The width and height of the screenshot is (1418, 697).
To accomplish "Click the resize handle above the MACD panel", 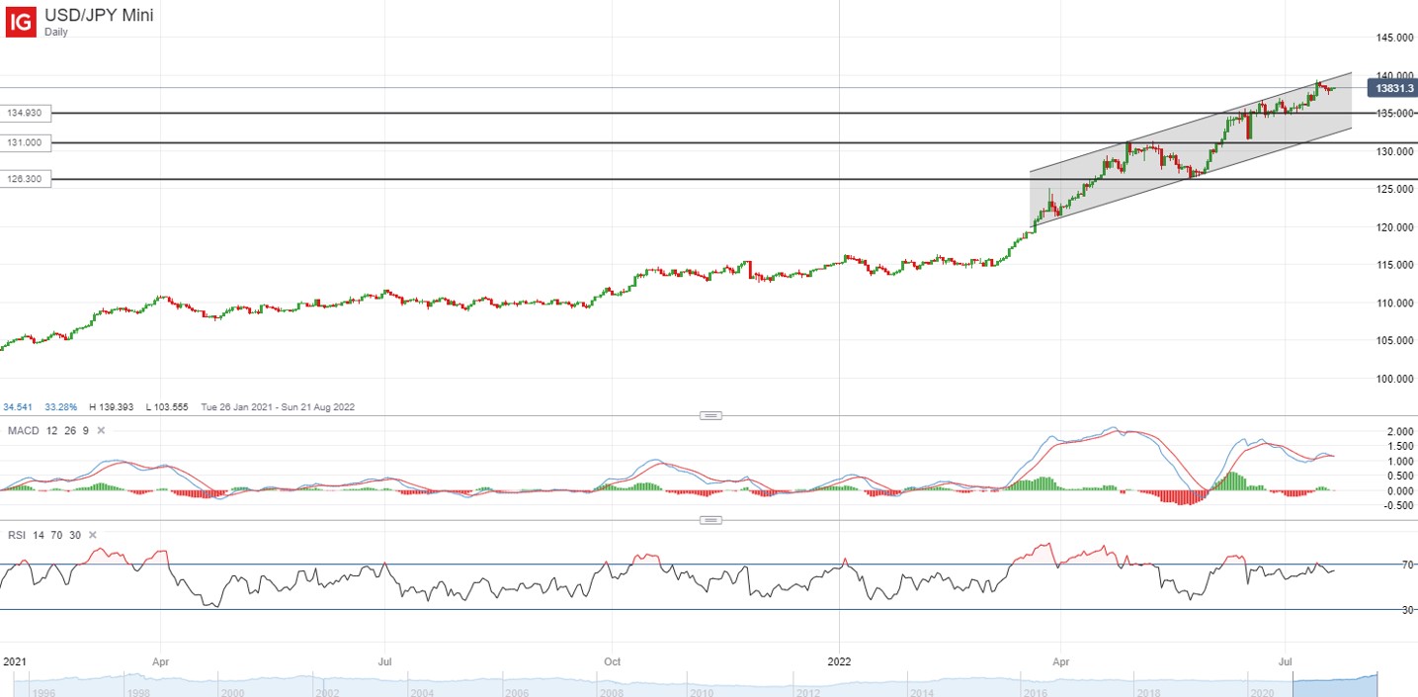I will tap(709, 415).
